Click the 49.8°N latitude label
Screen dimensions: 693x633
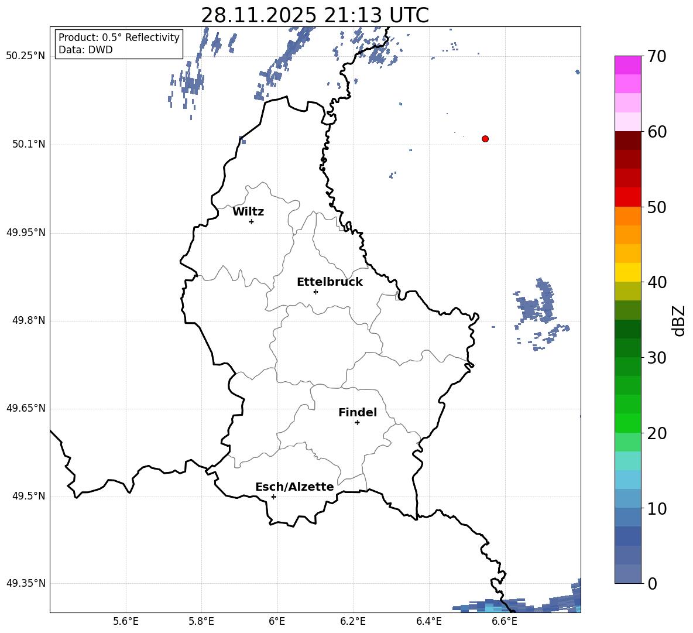point(28,320)
